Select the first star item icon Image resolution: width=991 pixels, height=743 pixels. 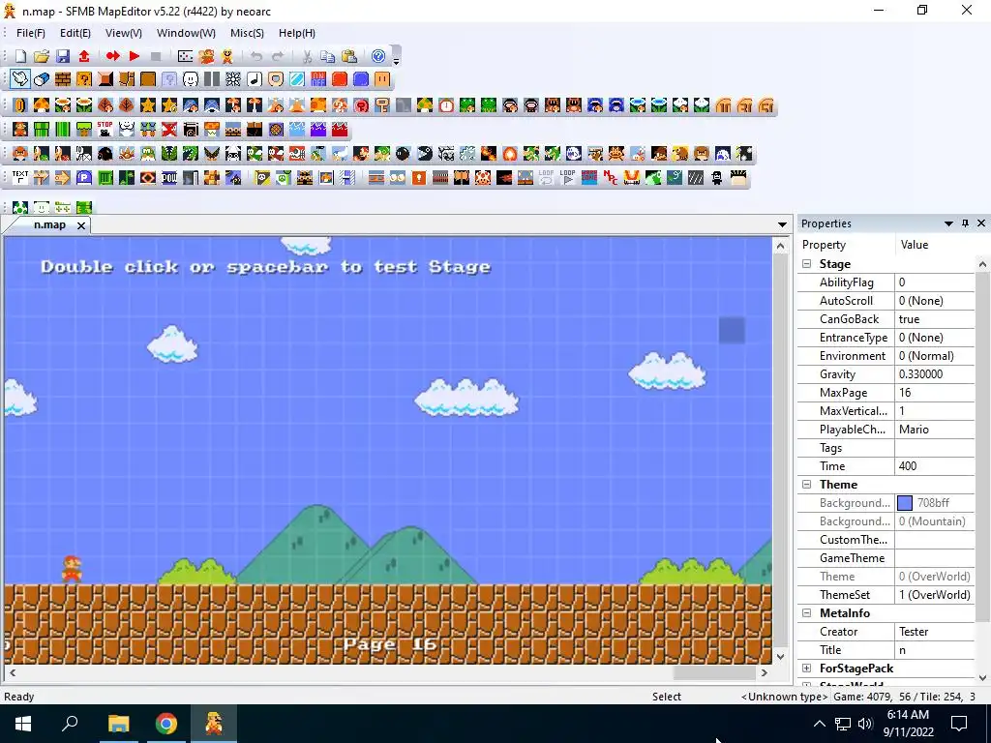(x=148, y=105)
